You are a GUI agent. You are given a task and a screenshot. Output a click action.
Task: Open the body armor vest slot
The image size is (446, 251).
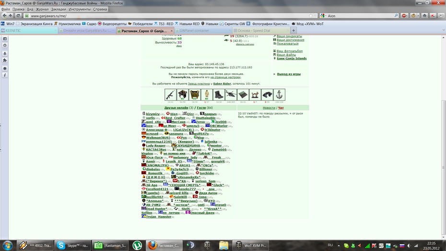click(195, 95)
